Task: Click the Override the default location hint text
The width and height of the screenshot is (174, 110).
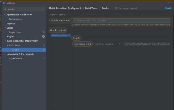Action: 121,25
